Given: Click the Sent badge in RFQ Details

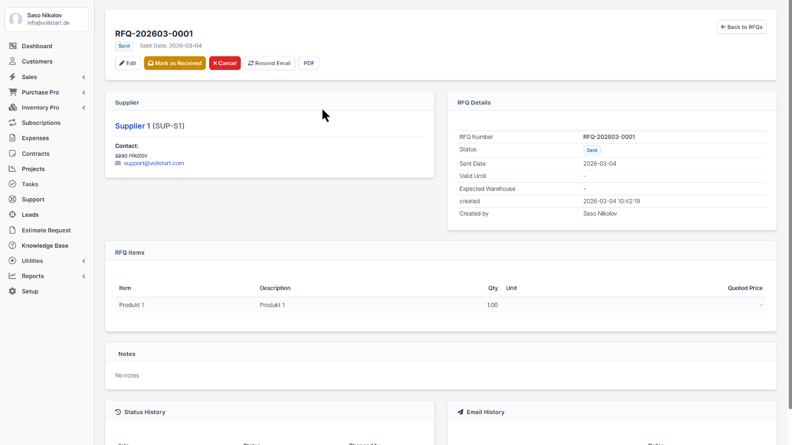Looking at the screenshot, I should [x=592, y=150].
